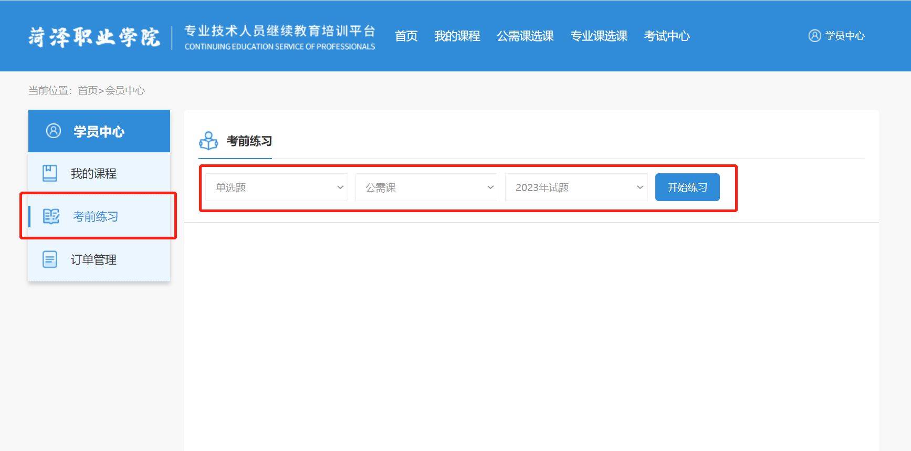The height and width of the screenshot is (451, 911).
Task: Click chevron arrow of 公需课 dropdown
Action: tap(490, 187)
